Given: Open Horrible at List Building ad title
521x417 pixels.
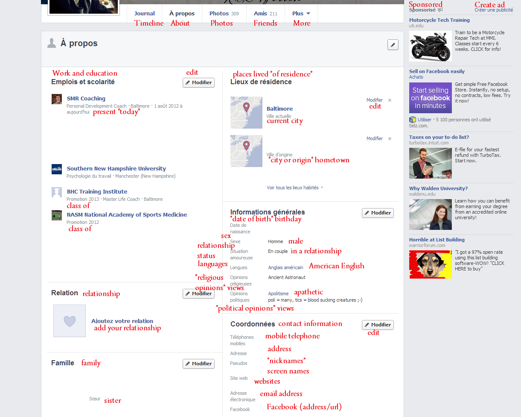Looking at the screenshot, I should 437,240.
